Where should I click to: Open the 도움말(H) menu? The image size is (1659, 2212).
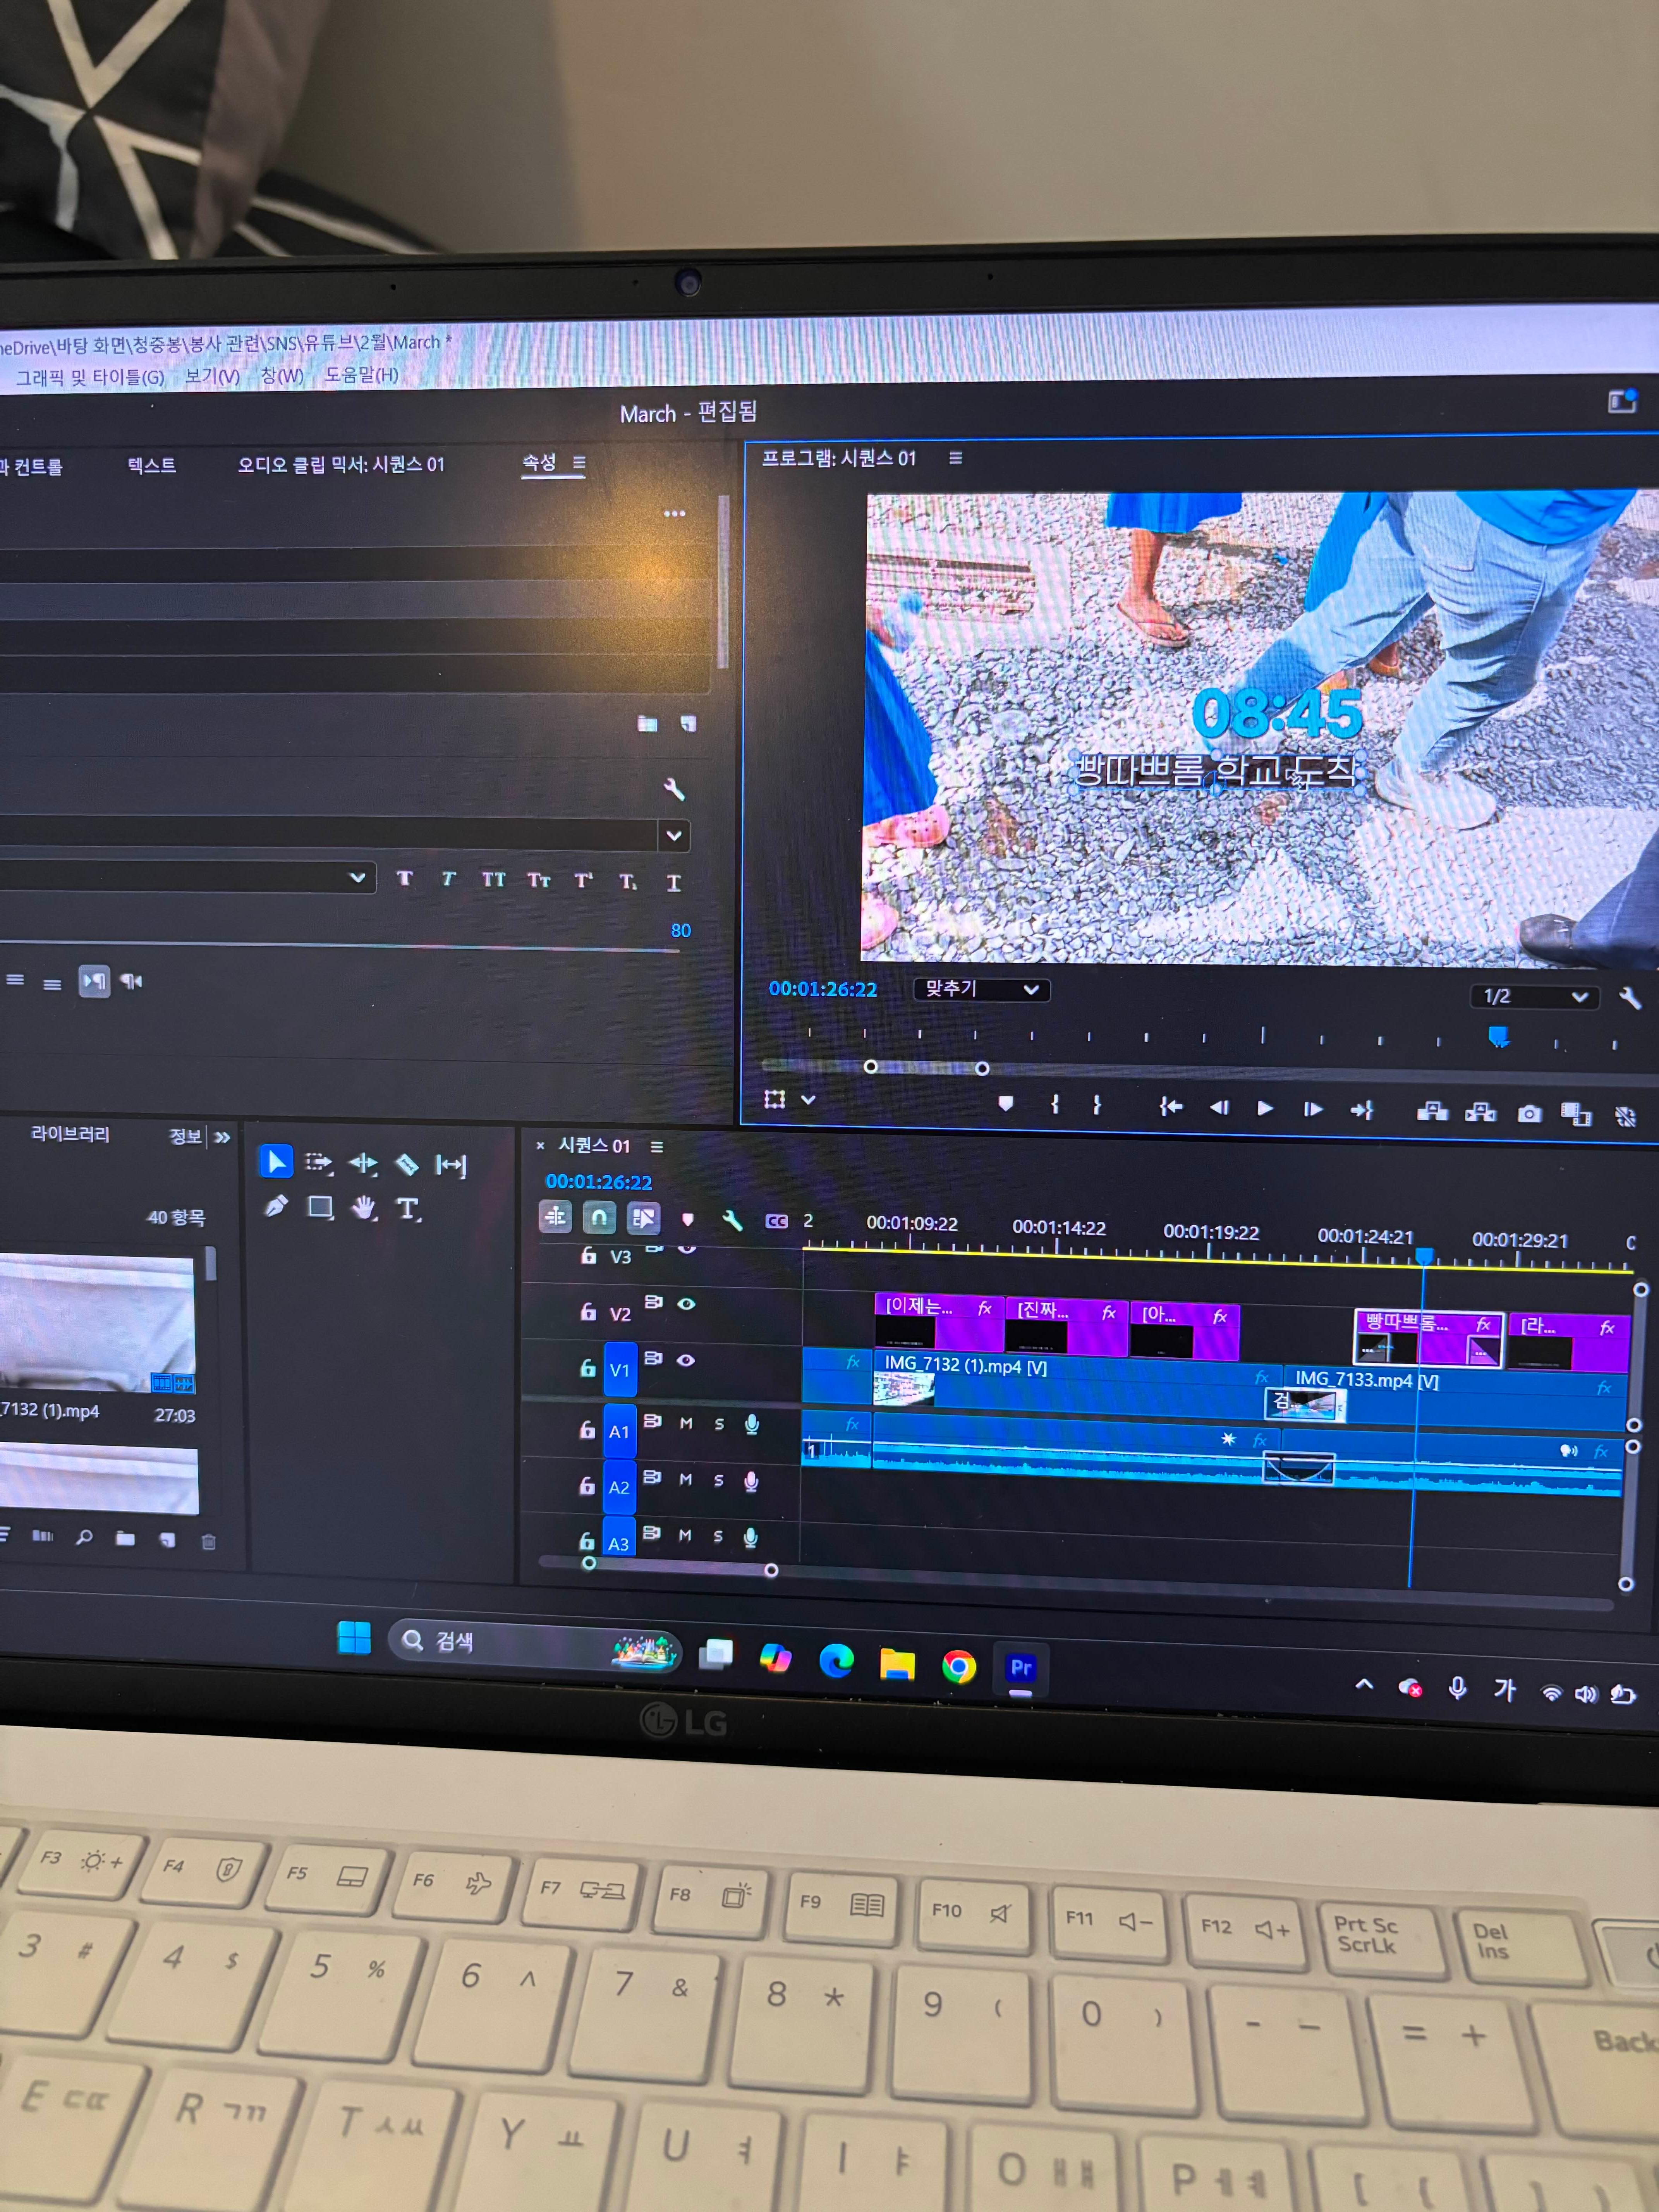tap(361, 374)
